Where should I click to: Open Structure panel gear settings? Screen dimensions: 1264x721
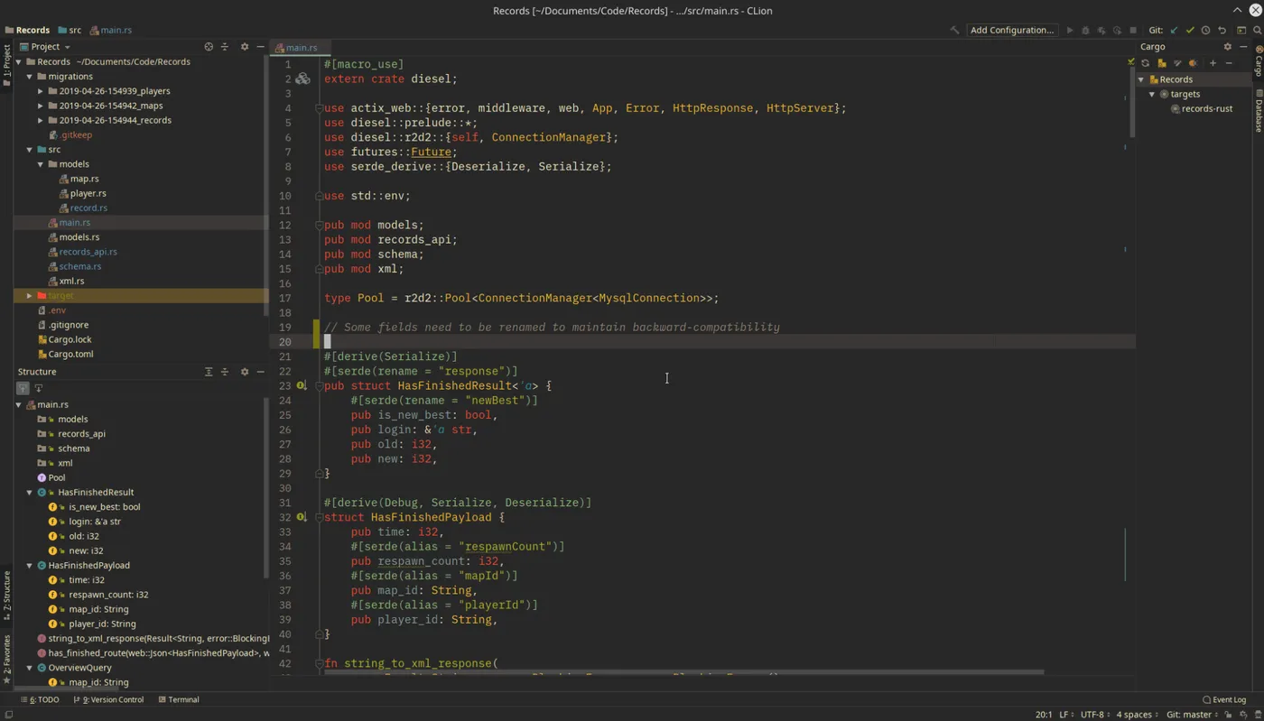(244, 372)
